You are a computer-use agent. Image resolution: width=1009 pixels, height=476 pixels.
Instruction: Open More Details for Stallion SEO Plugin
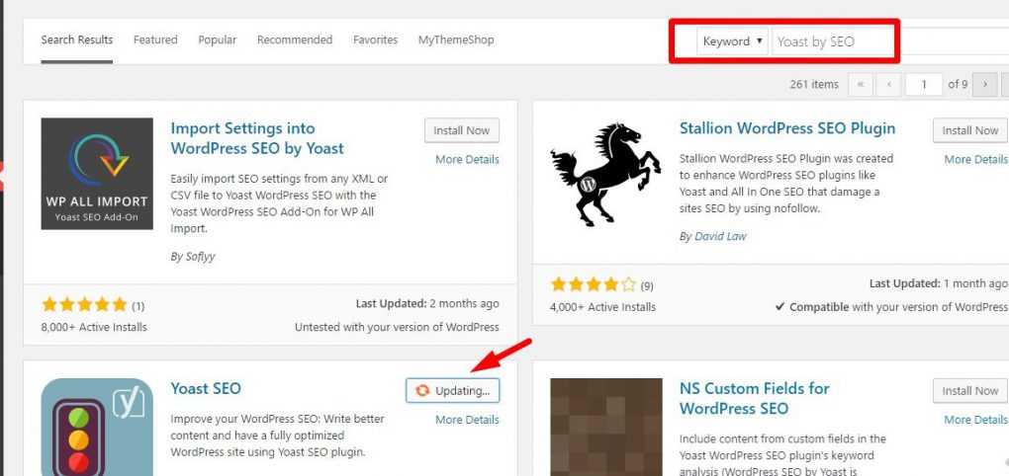pos(975,159)
